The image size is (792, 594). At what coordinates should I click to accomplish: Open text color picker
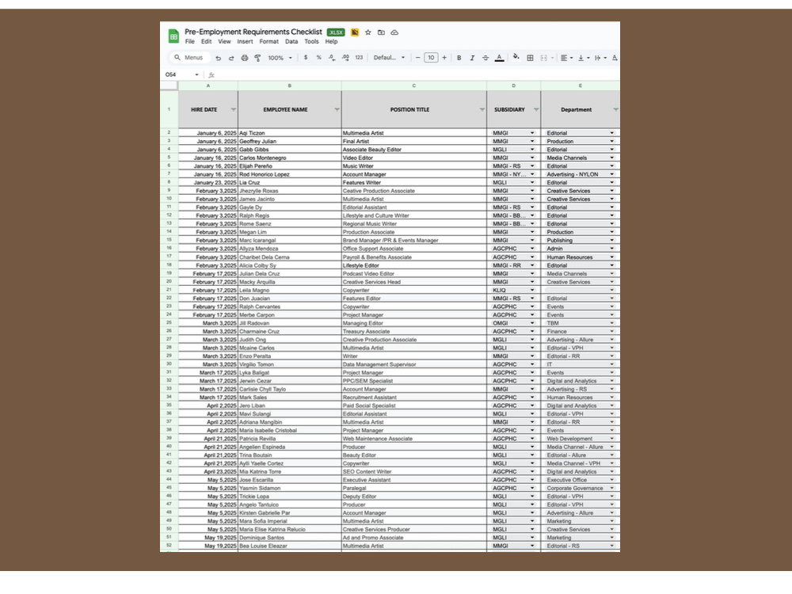499,58
